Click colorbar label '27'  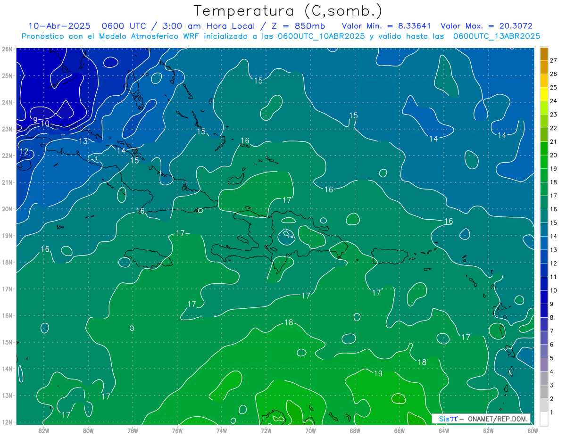click(x=554, y=60)
